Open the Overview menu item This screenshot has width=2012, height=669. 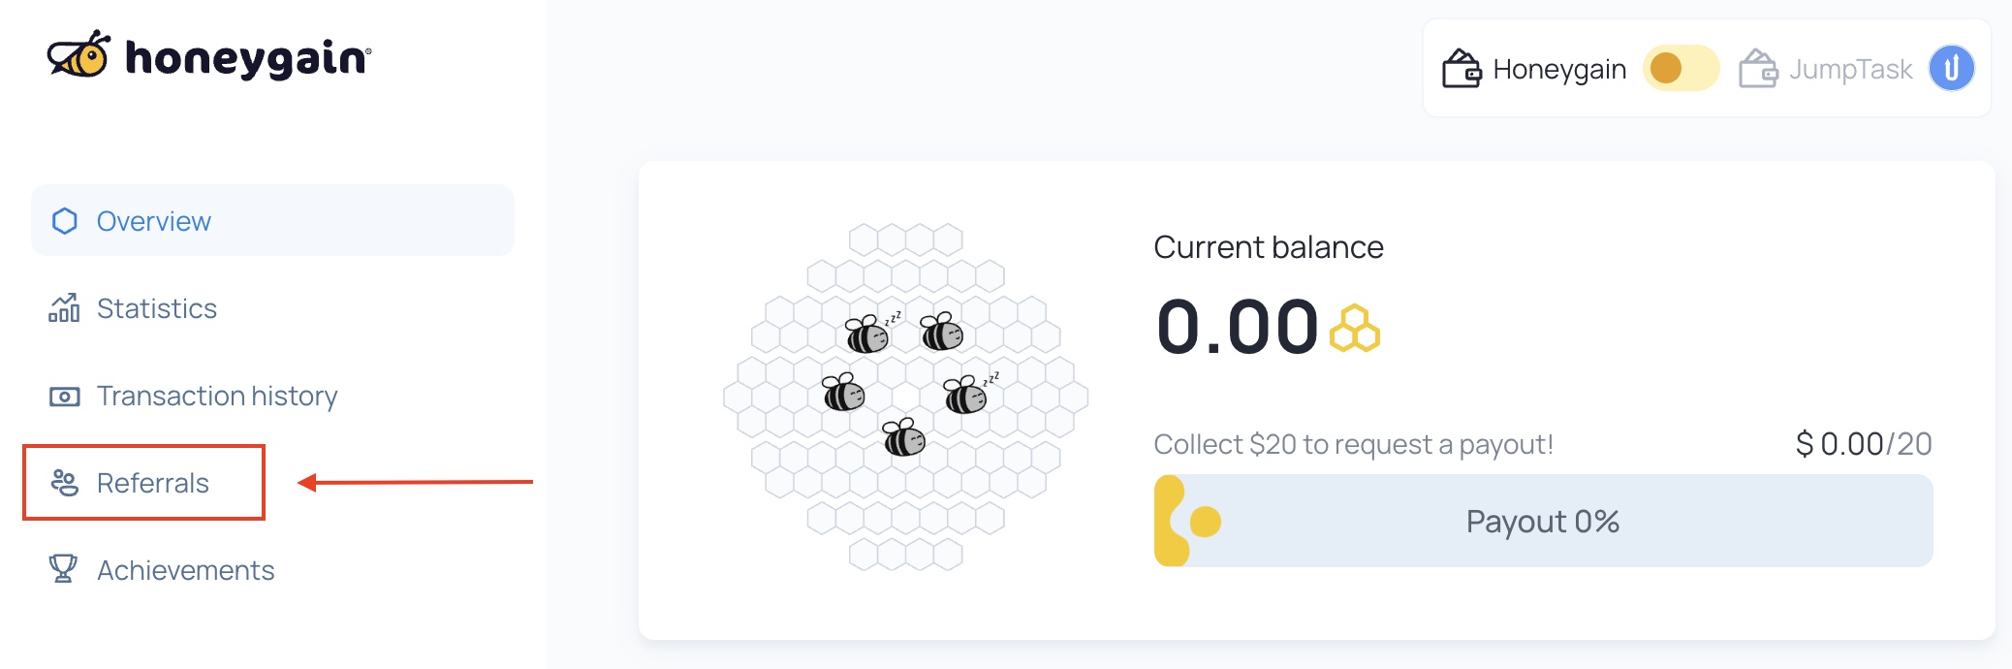pos(272,220)
